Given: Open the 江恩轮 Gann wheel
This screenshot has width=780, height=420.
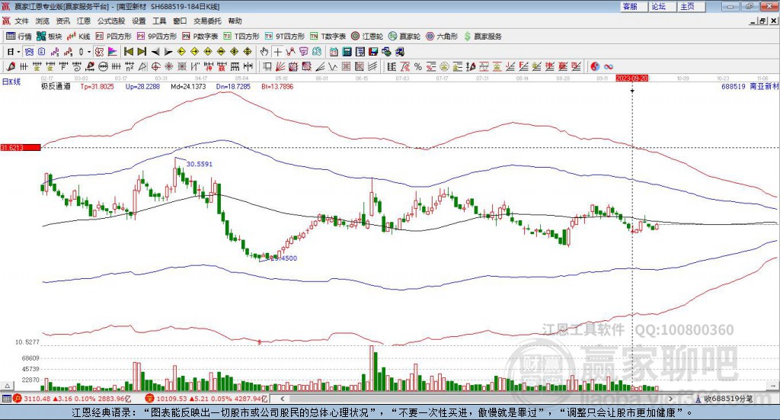Looking at the screenshot, I should [x=367, y=37].
